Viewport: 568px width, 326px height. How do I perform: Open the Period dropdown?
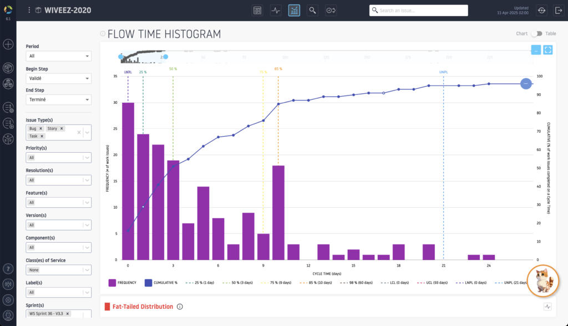(58, 56)
